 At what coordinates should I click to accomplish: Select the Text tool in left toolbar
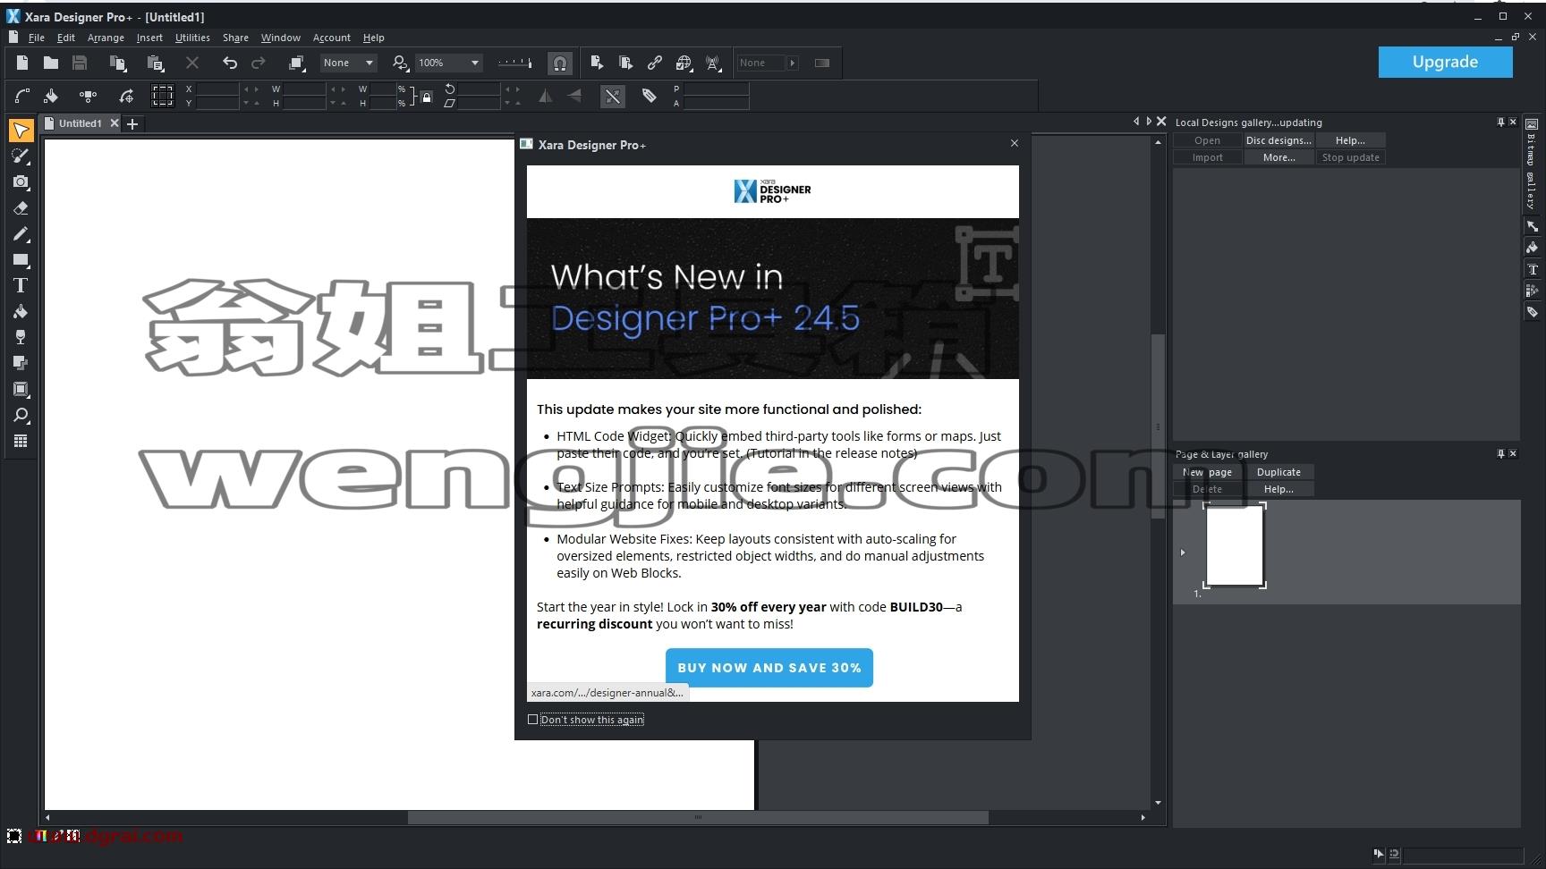(x=21, y=286)
